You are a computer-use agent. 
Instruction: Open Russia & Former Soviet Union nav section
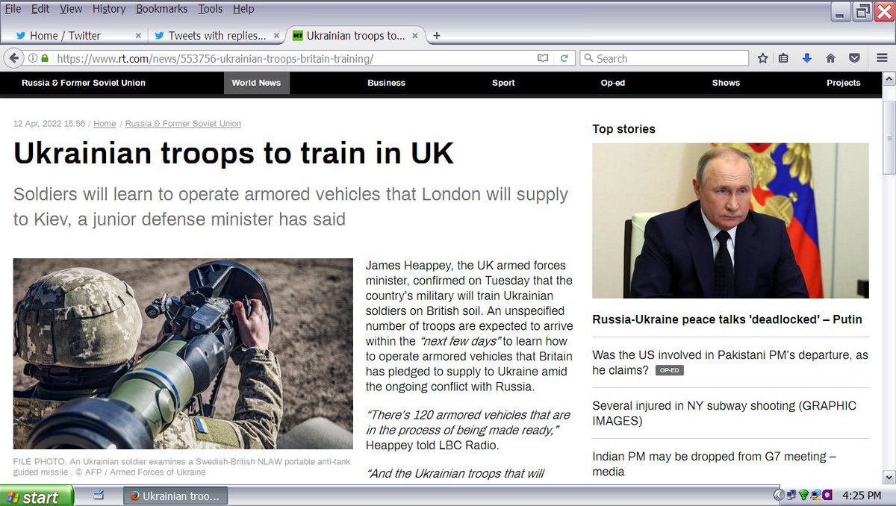click(x=84, y=83)
